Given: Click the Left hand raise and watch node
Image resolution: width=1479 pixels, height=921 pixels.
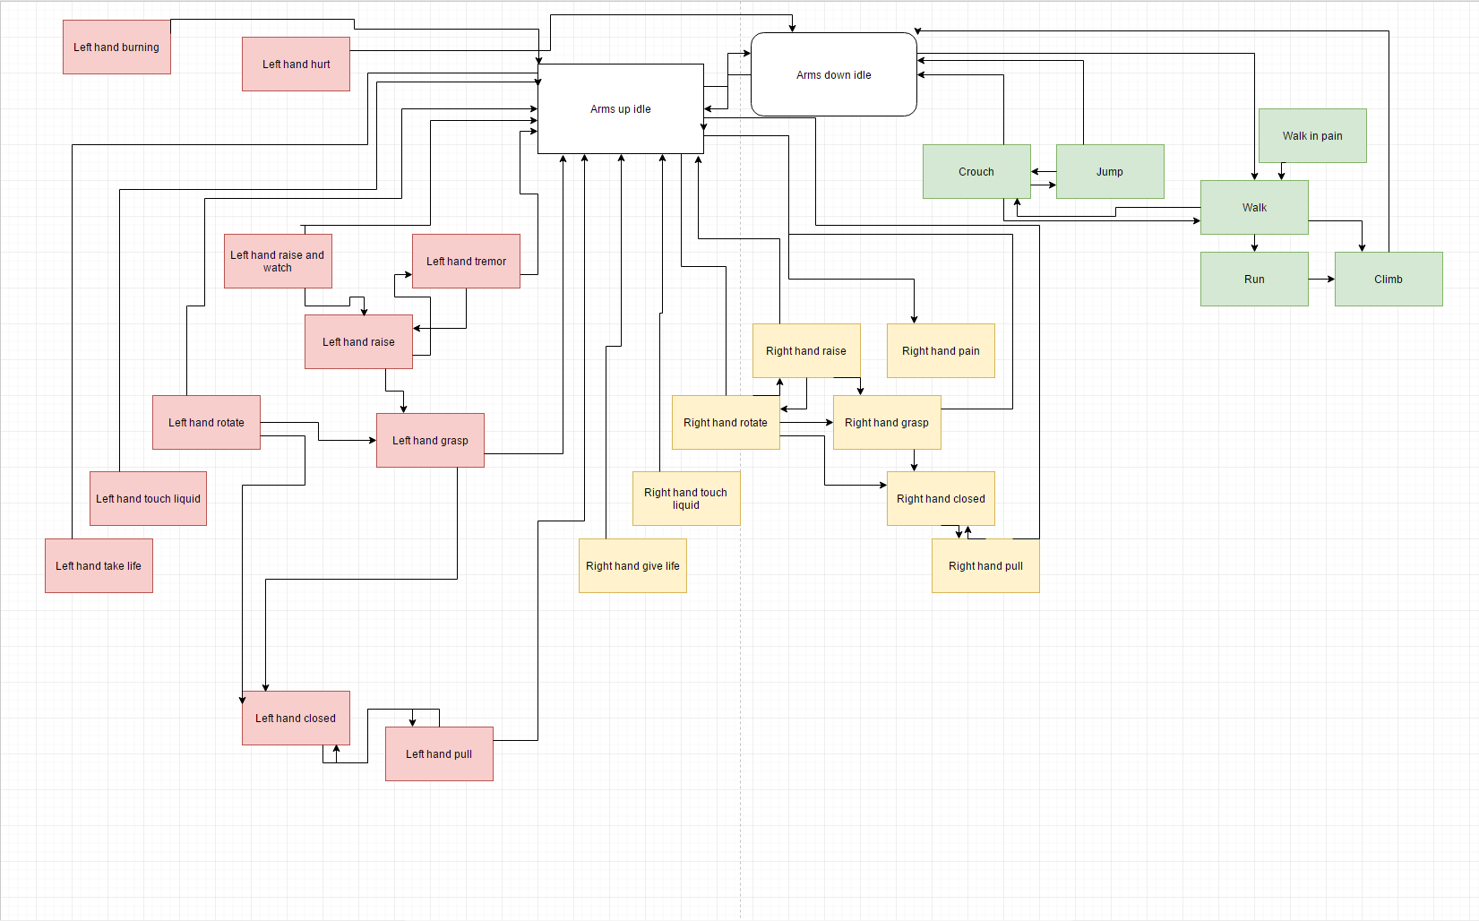Looking at the screenshot, I should point(278,261).
